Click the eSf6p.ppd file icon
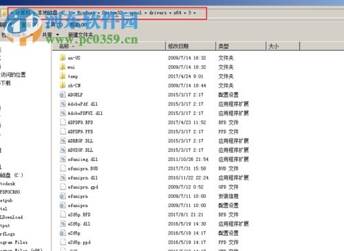Screen dimensions: 344x251 63,242
